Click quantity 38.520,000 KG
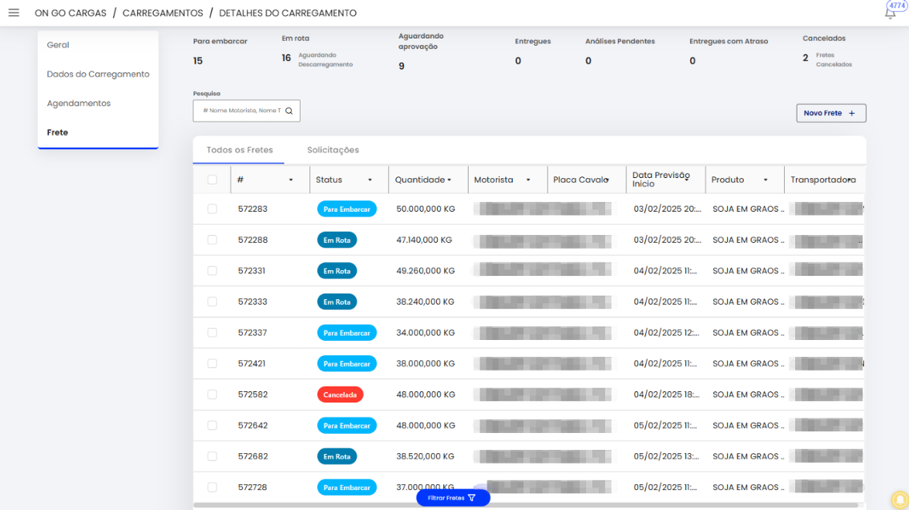 (426, 456)
